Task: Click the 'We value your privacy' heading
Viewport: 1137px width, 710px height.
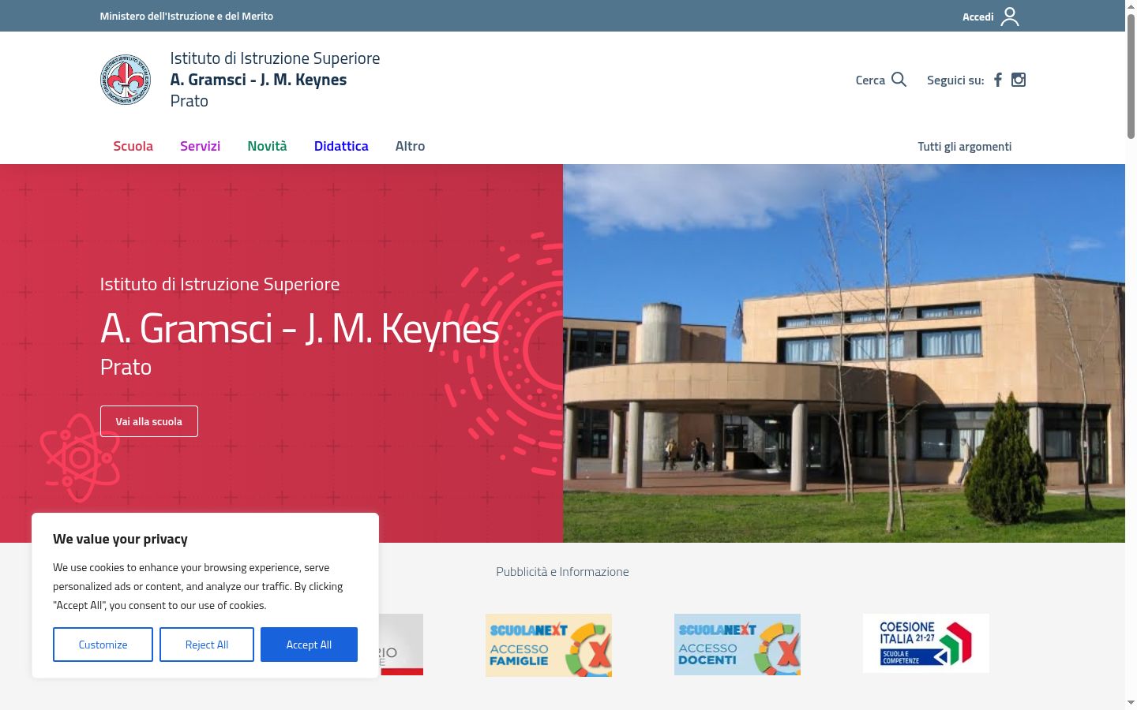Action: click(120, 539)
